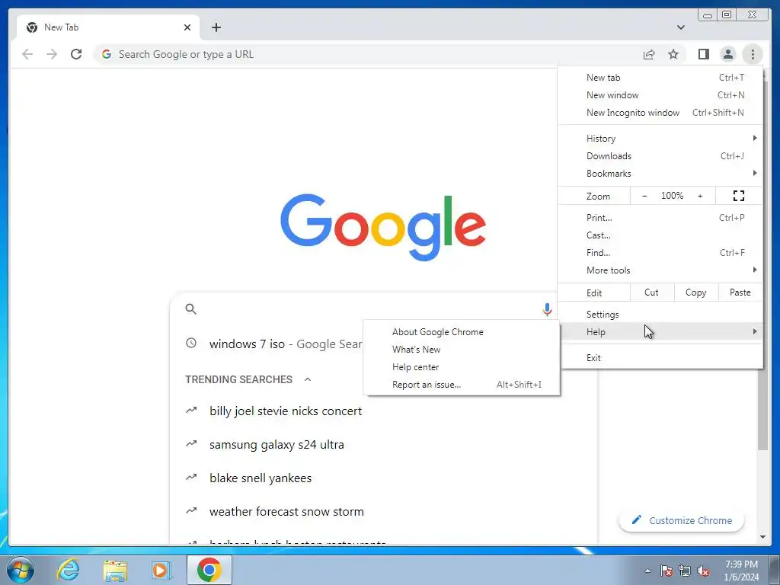Collapse the Trending Searches chevron
Viewport: 780px width, 585px height.
click(308, 379)
